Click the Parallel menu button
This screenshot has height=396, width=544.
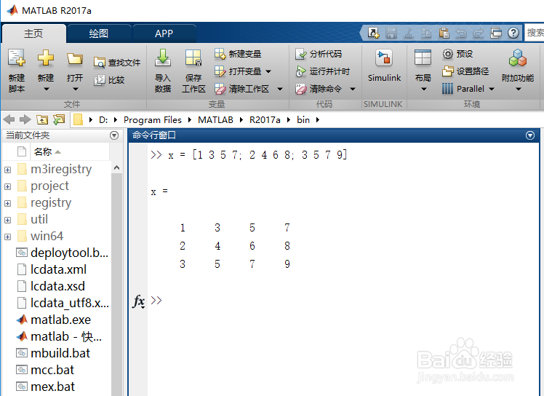coord(468,89)
